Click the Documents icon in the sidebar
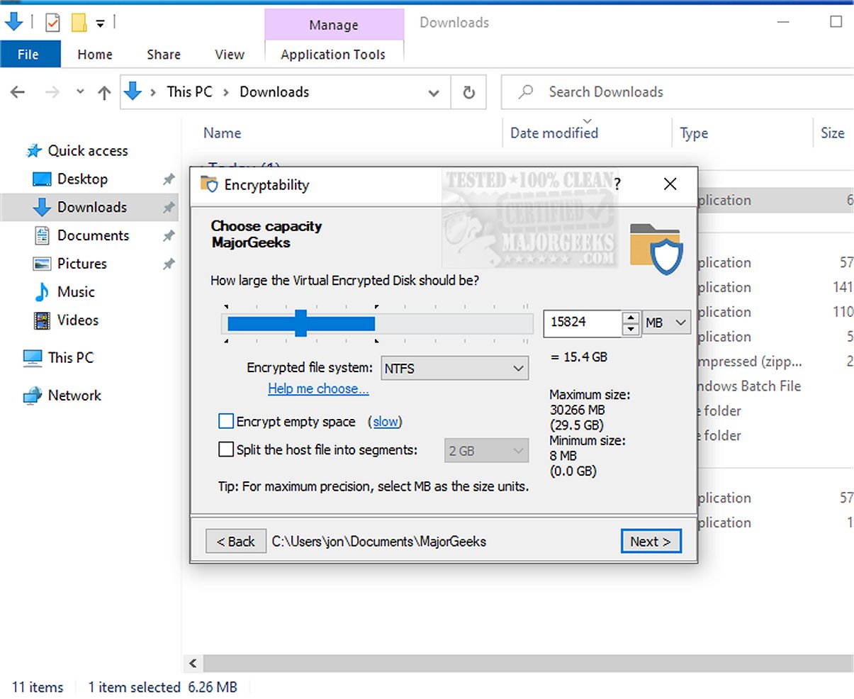 pyautogui.click(x=43, y=235)
